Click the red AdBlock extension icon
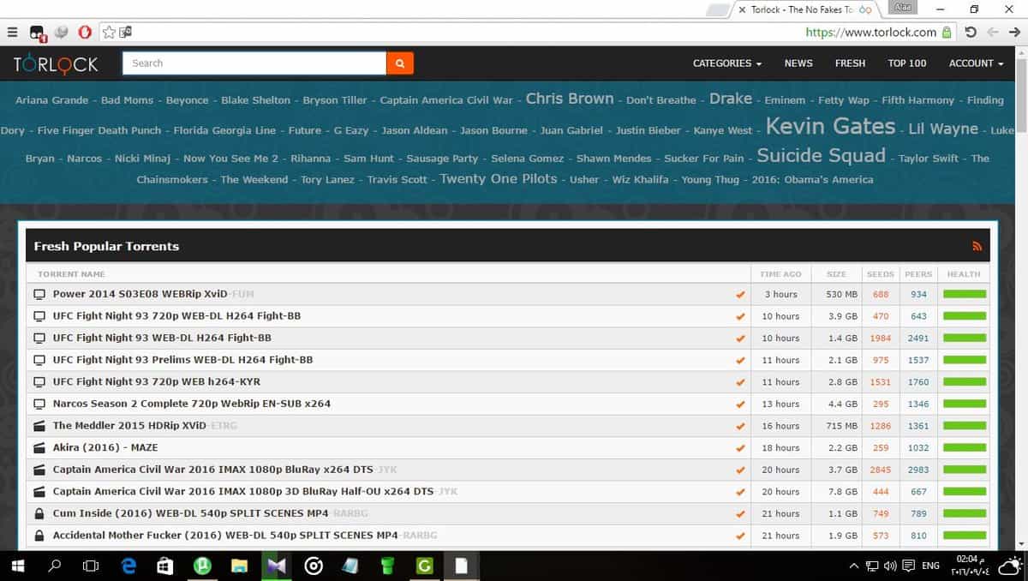The height and width of the screenshot is (581, 1028). click(84, 32)
